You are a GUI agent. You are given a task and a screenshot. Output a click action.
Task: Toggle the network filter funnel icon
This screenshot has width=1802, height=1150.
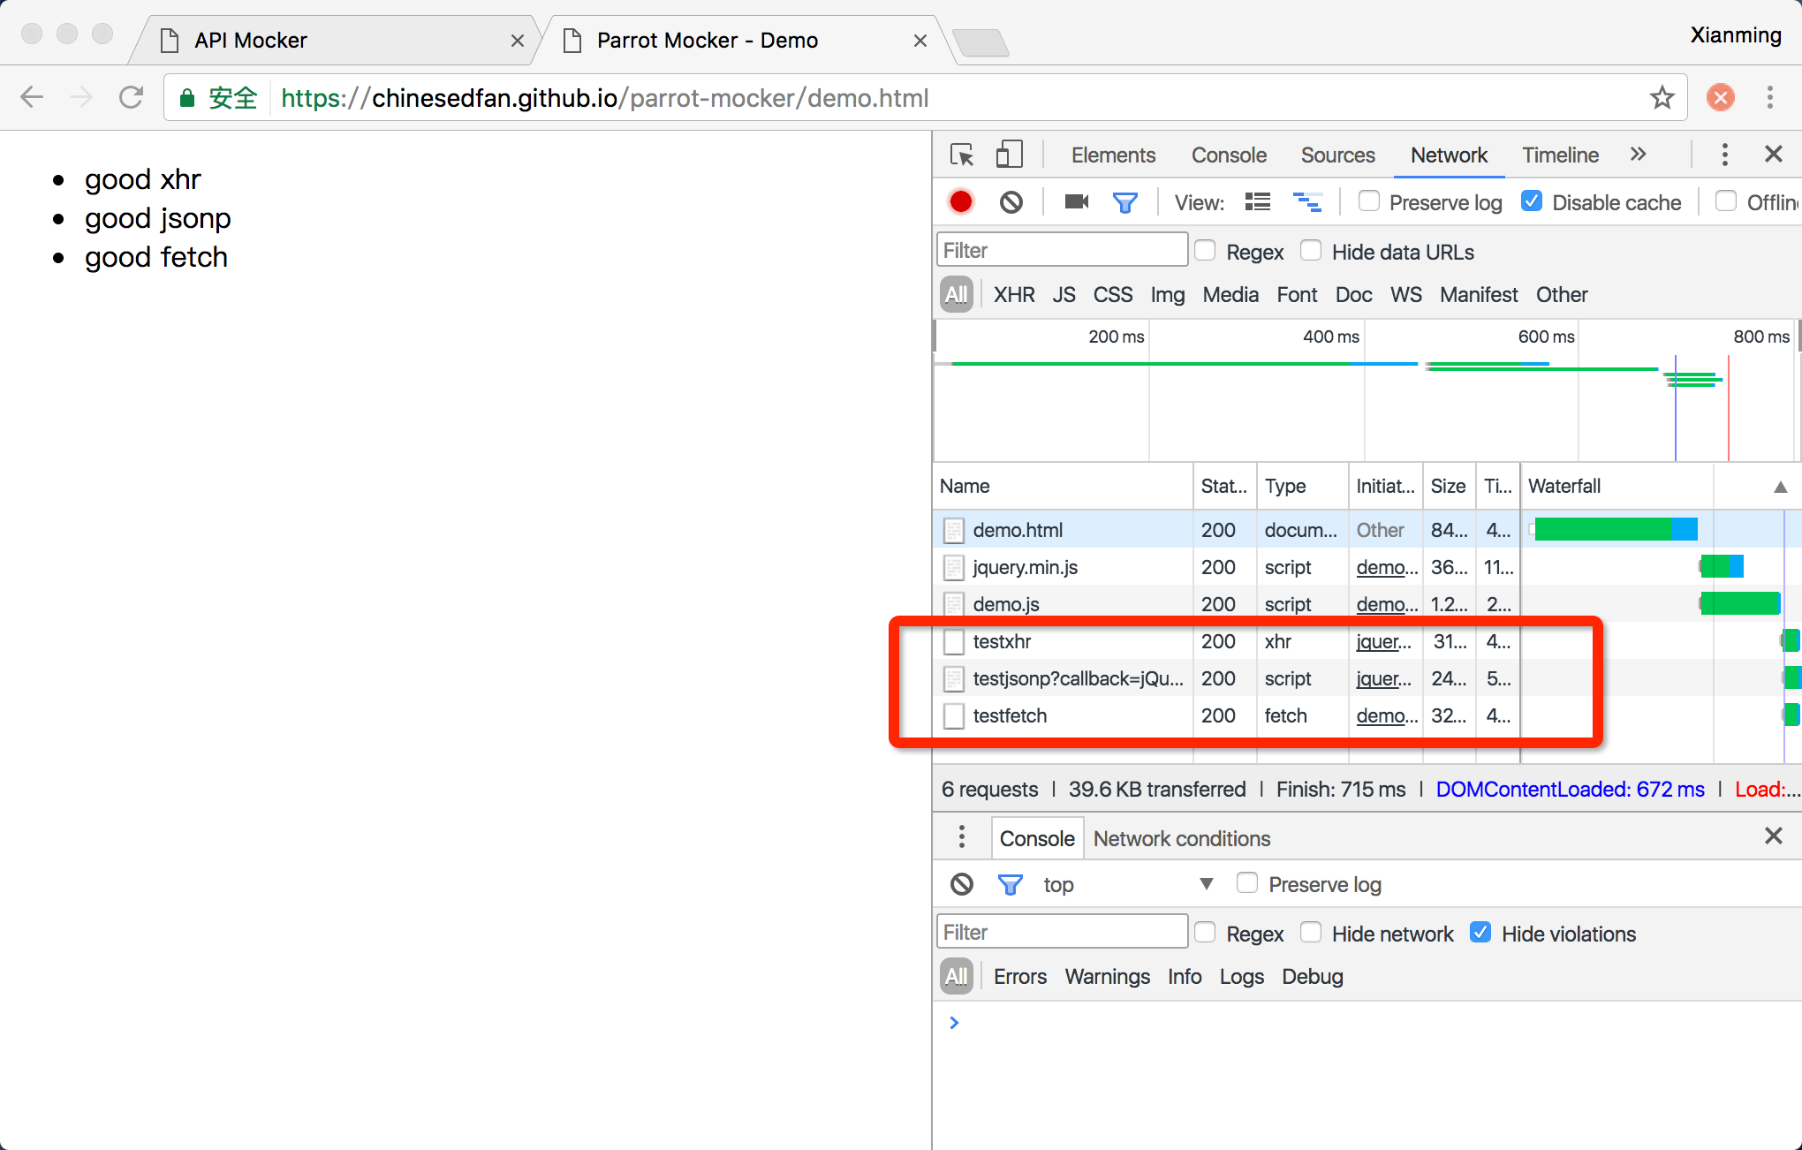(x=1124, y=203)
